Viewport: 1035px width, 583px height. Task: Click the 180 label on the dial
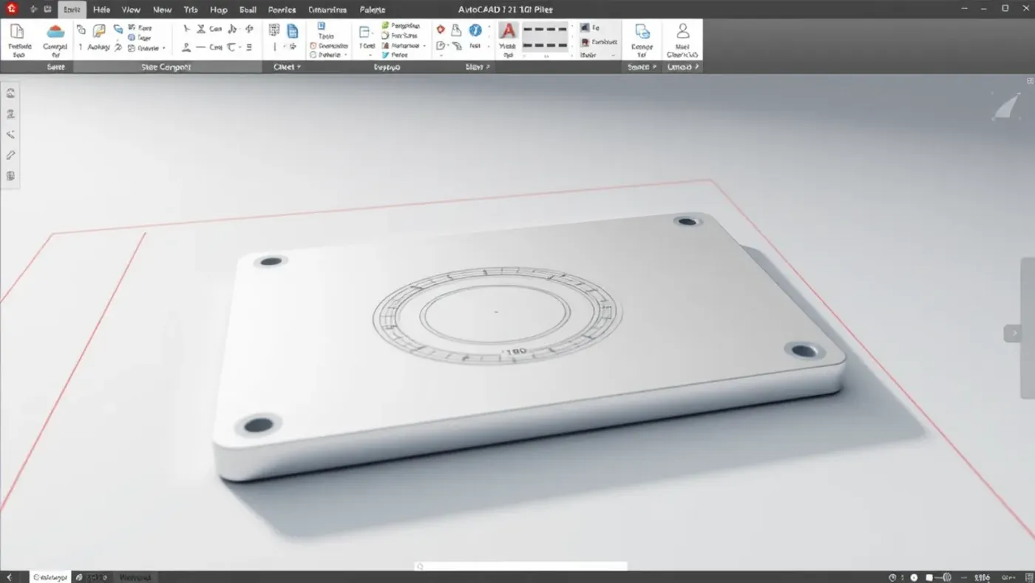515,351
